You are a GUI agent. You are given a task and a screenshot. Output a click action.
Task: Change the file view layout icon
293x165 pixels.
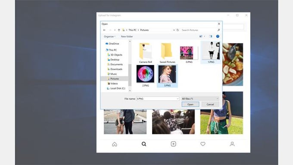coord(201,36)
